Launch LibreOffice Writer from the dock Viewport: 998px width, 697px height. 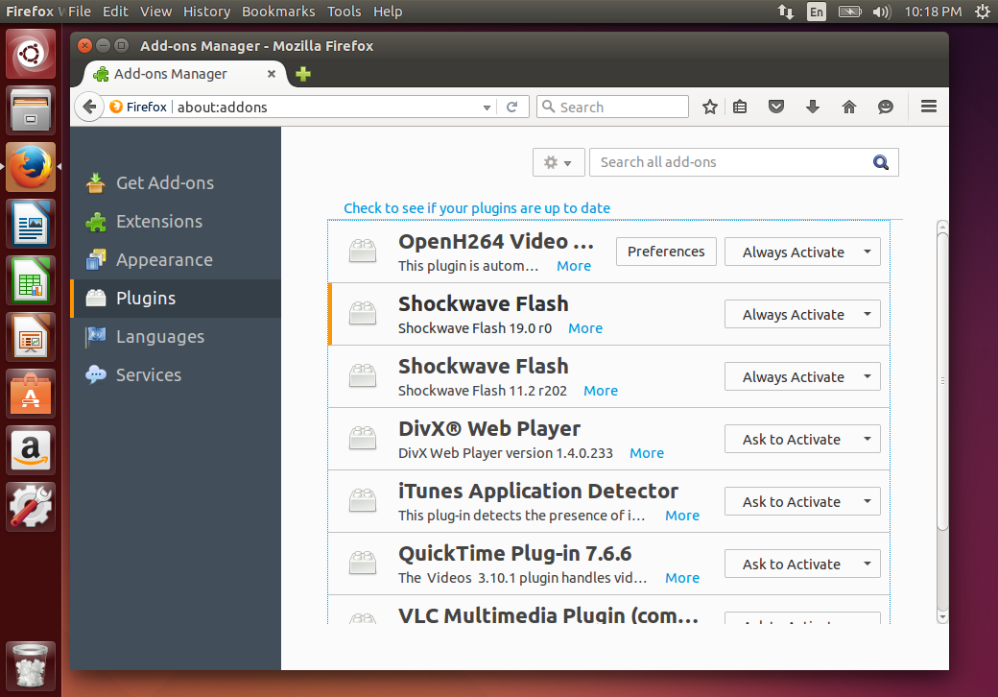coord(31,224)
